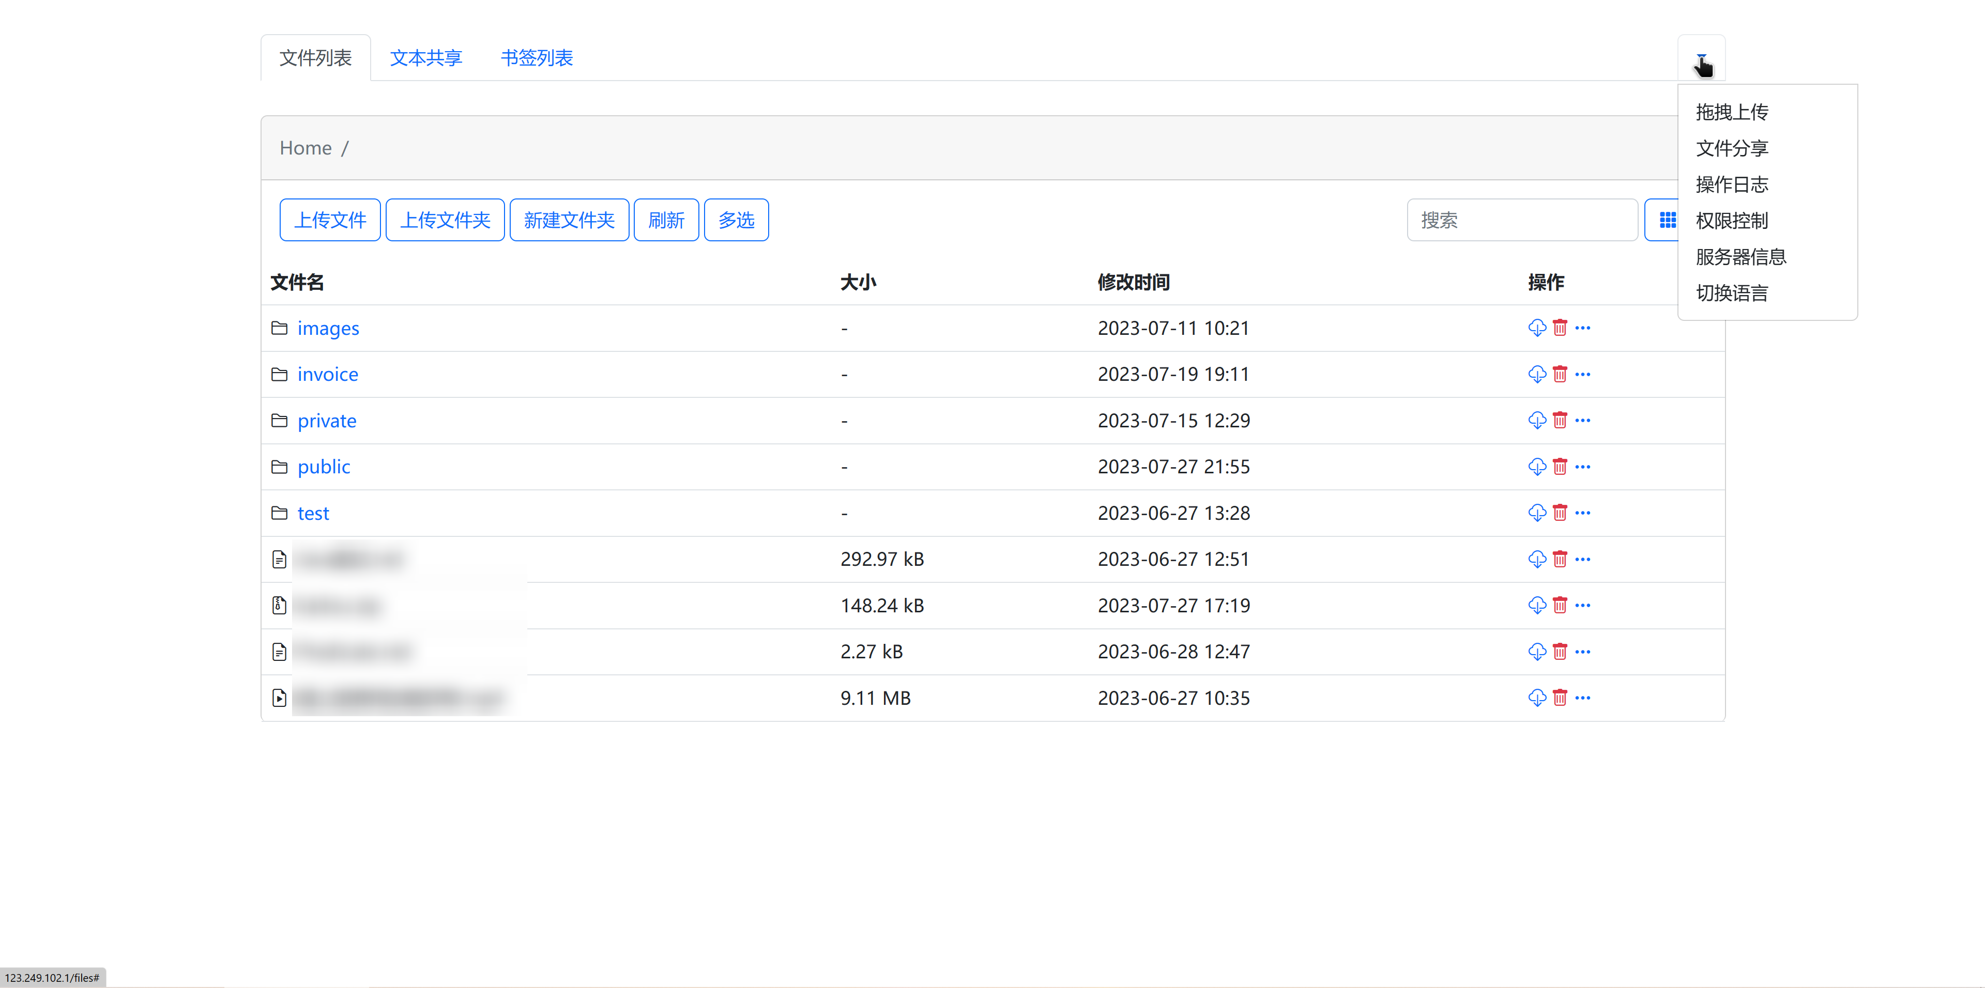Delete the 292.97 kB file
Screen dimensions: 1985x988
click(1560, 559)
